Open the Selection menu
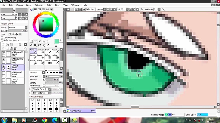The image size is (220, 123). coord(39,5)
